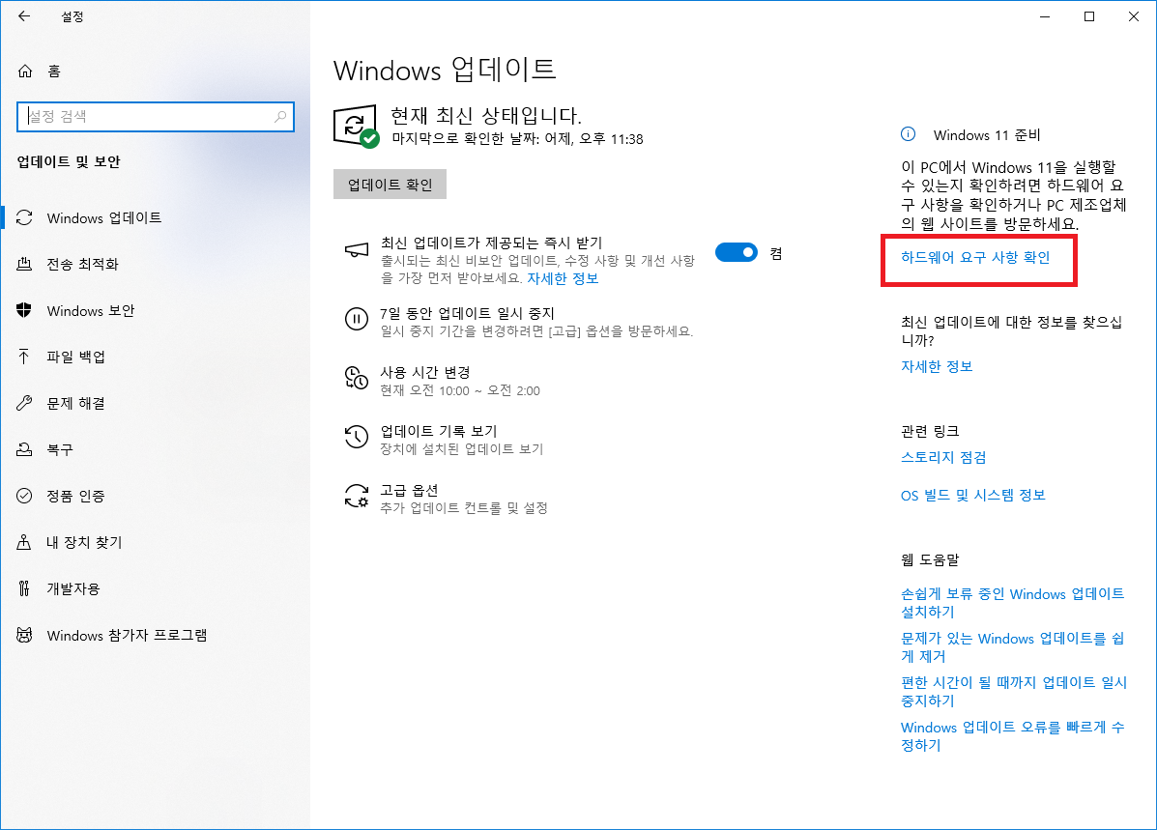
Task: Close the 설정 window
Action: click(x=1134, y=16)
